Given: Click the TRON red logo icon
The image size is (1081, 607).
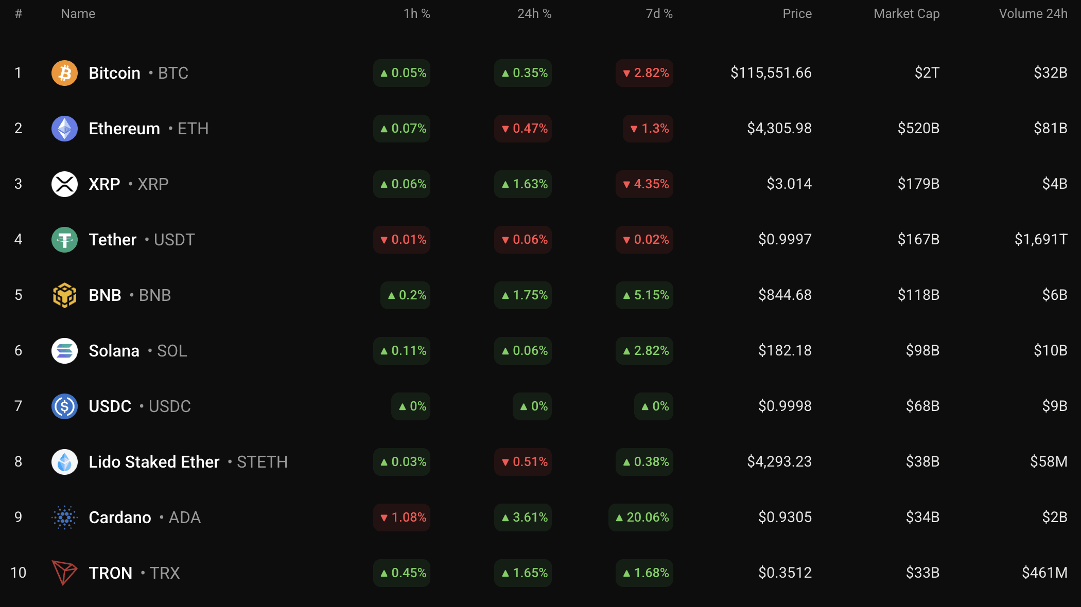Looking at the screenshot, I should (x=64, y=573).
